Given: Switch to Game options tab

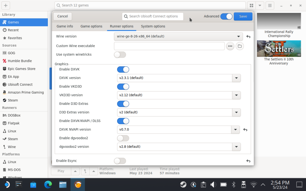Looking at the screenshot, I should click(91, 26).
